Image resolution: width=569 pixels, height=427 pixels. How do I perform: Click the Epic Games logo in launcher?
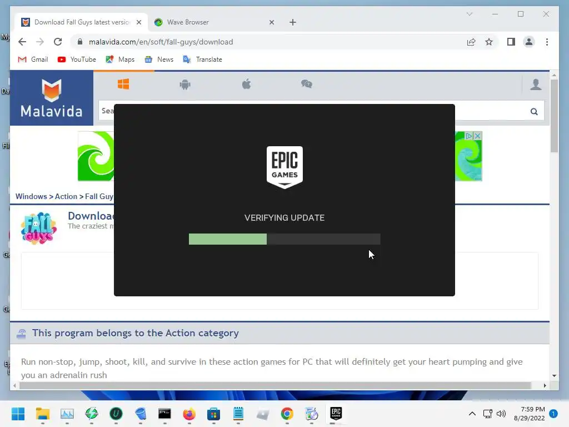pos(284,167)
